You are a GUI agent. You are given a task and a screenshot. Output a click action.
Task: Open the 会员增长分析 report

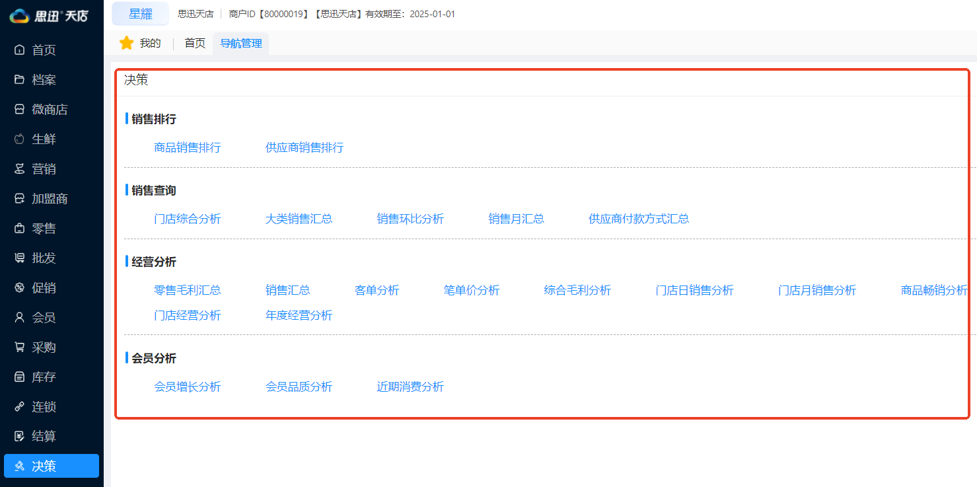[x=188, y=387]
